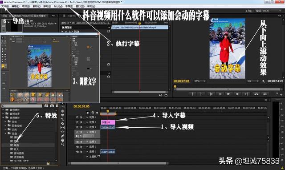Click the Set Marker icon in timeline header

(97, 113)
